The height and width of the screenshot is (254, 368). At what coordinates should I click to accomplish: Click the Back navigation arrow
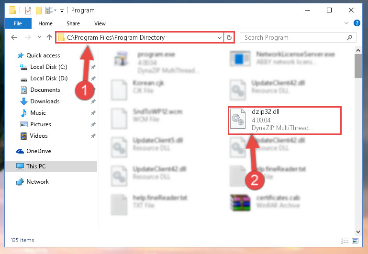click(x=14, y=37)
